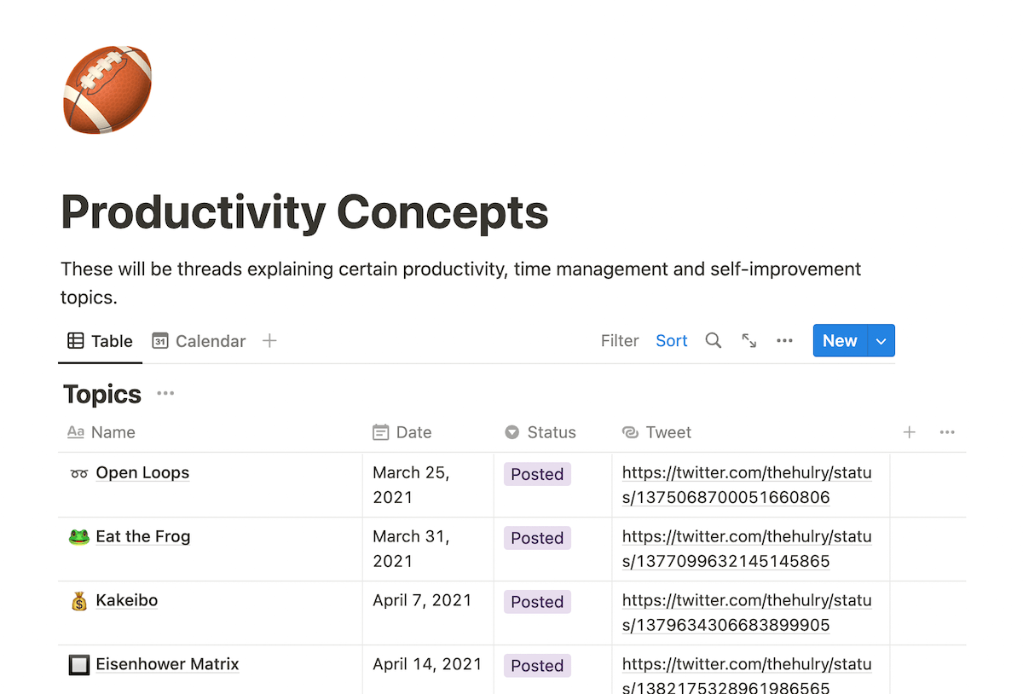Add a new property column

910,432
